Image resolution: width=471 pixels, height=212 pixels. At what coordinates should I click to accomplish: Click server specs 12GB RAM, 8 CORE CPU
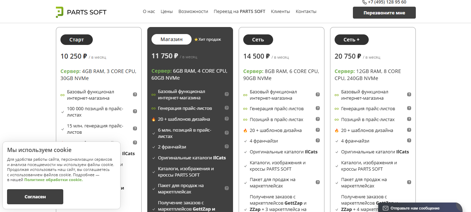(368, 74)
